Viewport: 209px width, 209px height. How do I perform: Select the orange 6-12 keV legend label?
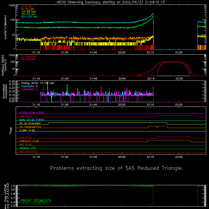(x=28, y=9)
